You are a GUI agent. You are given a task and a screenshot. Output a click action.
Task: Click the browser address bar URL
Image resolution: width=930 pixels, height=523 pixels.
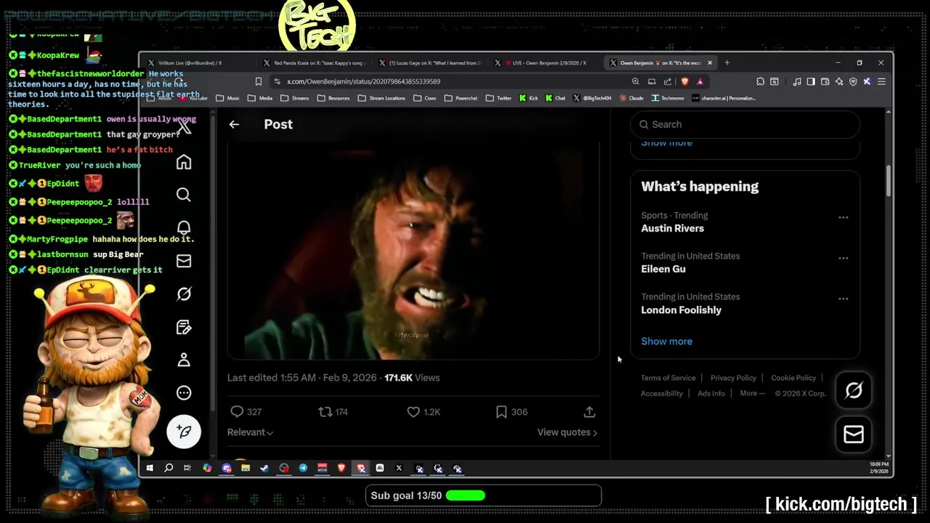tap(363, 81)
